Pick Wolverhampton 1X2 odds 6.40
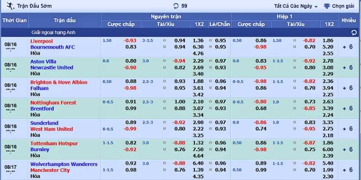 tap(198, 163)
